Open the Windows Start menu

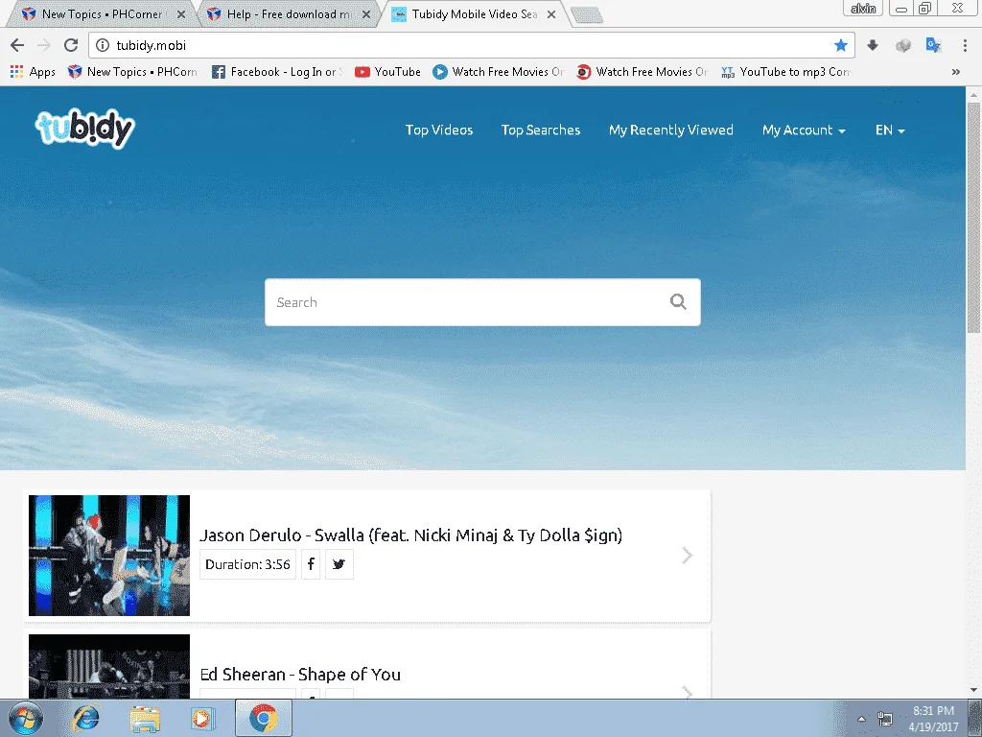click(x=26, y=718)
